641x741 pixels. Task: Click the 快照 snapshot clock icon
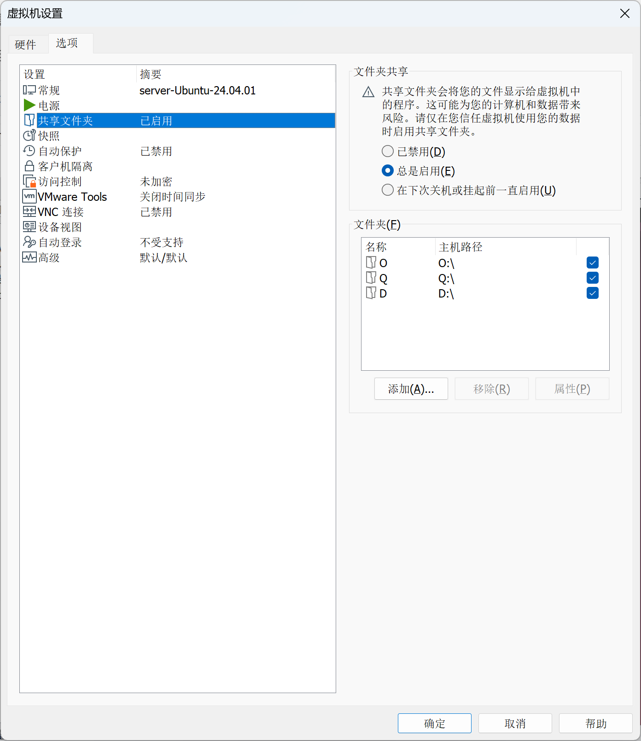(x=29, y=136)
